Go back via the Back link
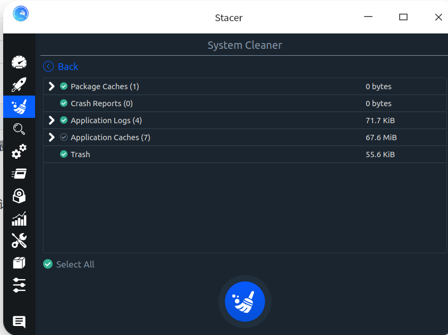 click(x=67, y=66)
